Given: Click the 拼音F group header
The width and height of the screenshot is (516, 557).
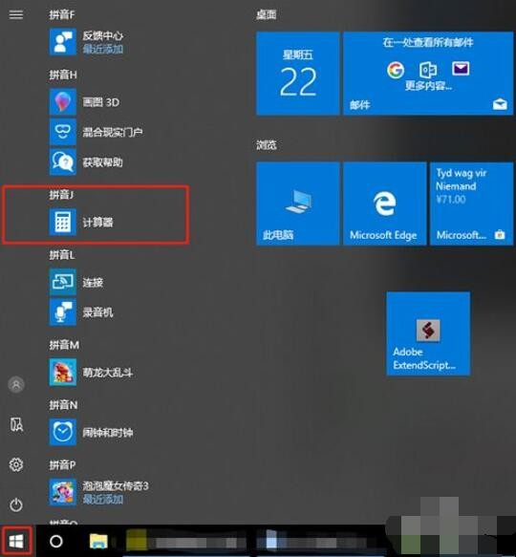Looking at the screenshot, I should pos(62,14).
